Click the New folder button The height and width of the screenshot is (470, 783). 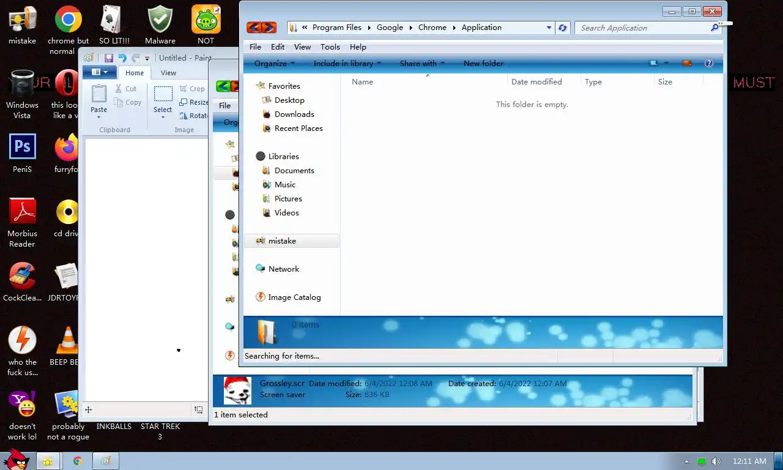[483, 63]
